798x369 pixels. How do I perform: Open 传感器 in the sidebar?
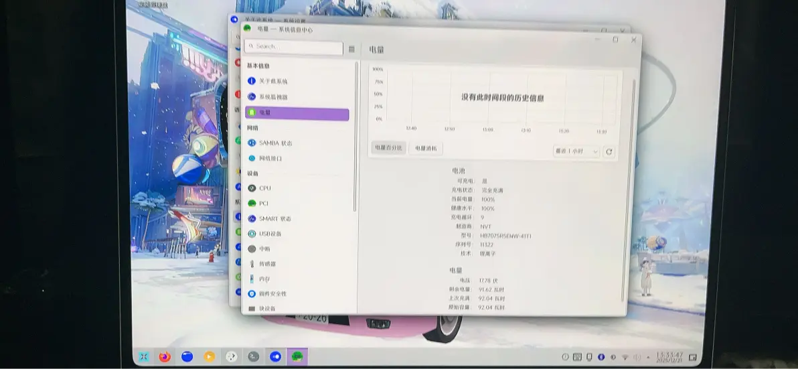[298, 264]
